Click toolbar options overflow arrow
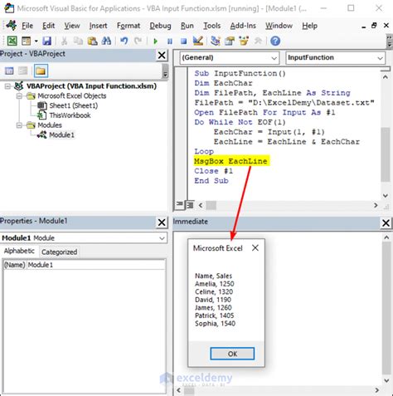This screenshot has width=393, height=396. [389, 42]
